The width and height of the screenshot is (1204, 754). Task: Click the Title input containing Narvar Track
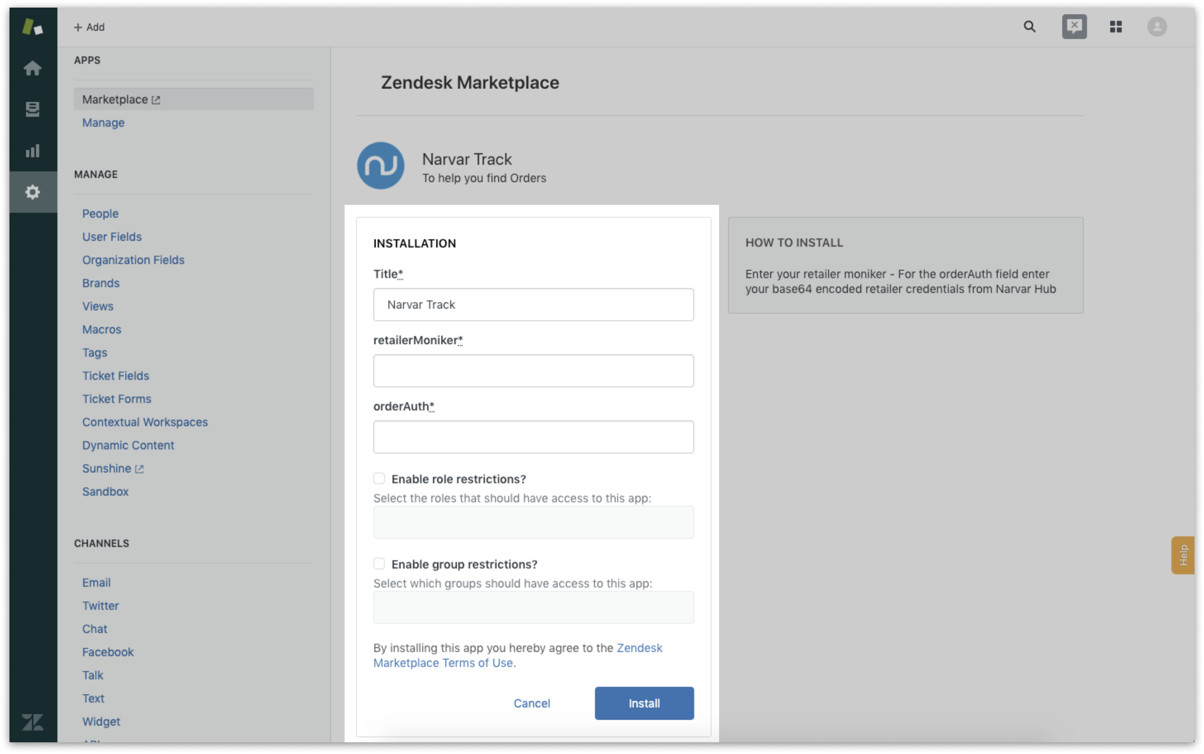click(533, 304)
